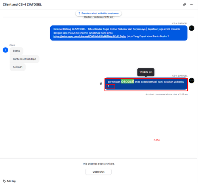This screenshot has width=198, height=183.
Task: Click the agent avatar beside deposit message
Action: click(x=191, y=81)
